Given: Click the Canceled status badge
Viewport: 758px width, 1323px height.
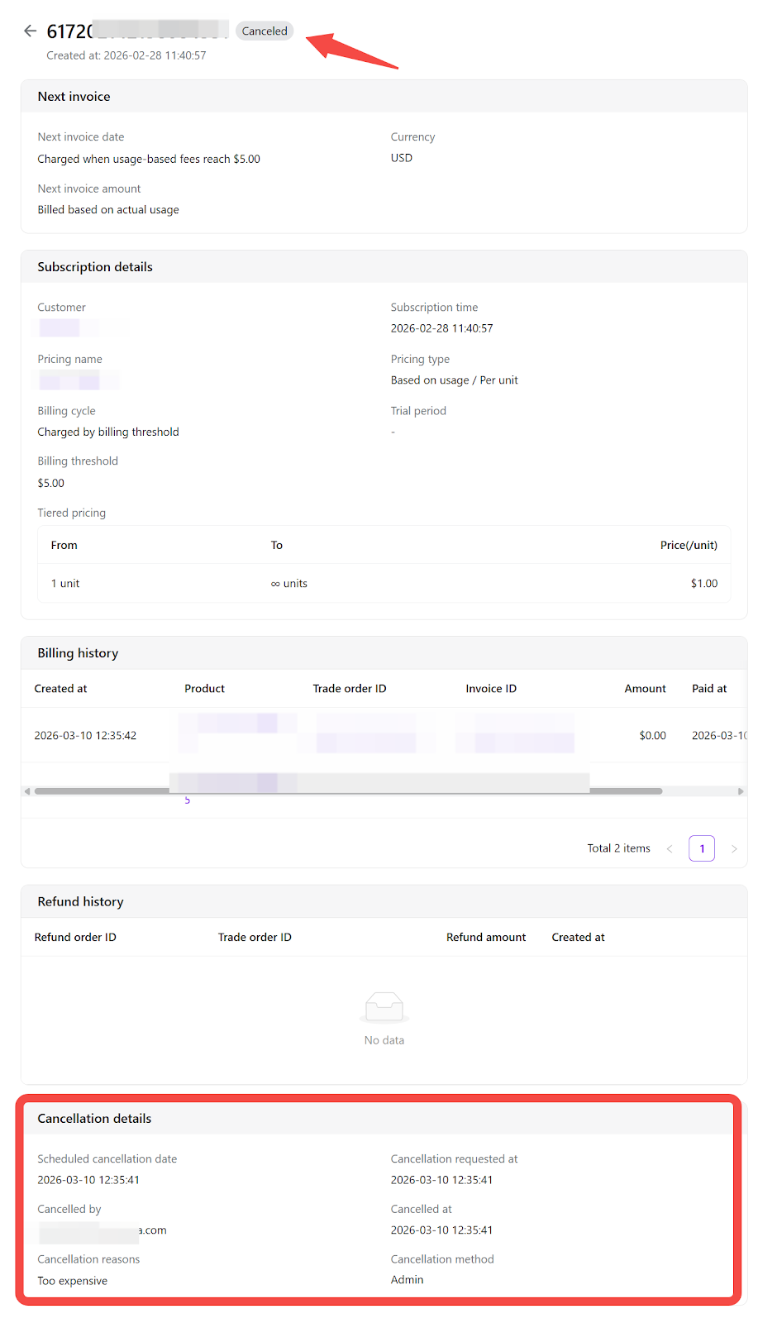Looking at the screenshot, I should tap(265, 31).
